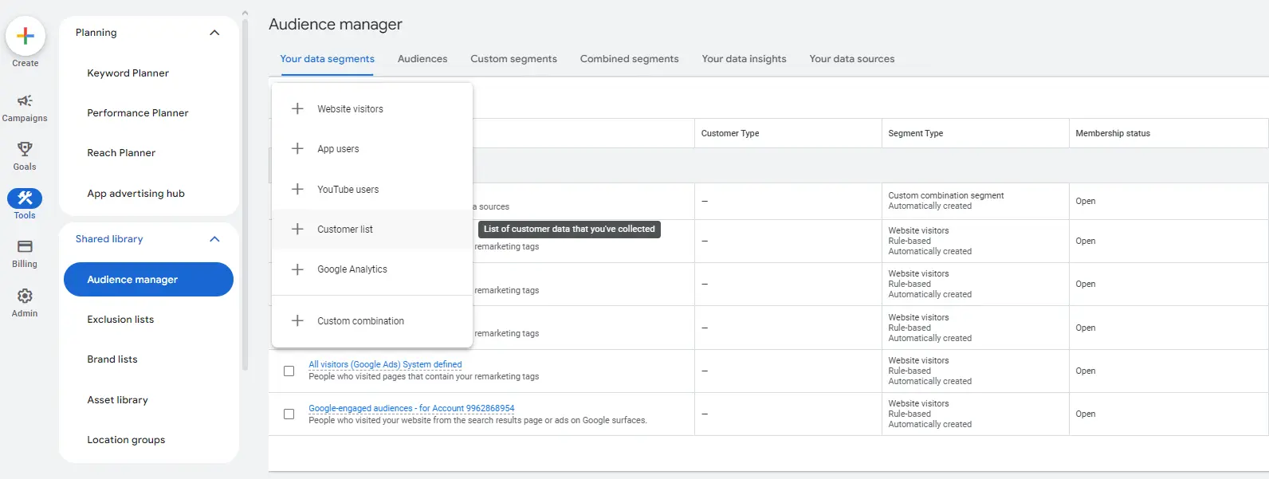Choose Custom combination from the menu
This screenshot has width=1269, height=479.
click(372, 320)
